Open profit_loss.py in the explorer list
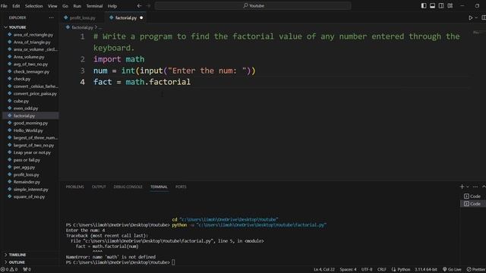The image size is (486, 273). point(27,174)
